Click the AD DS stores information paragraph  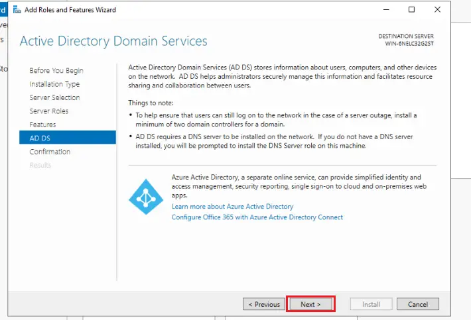click(283, 76)
